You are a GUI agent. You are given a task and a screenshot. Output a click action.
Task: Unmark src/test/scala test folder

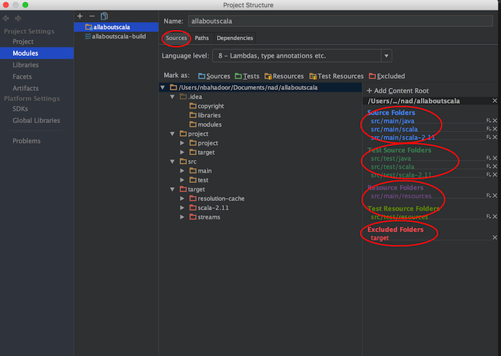pos(495,167)
